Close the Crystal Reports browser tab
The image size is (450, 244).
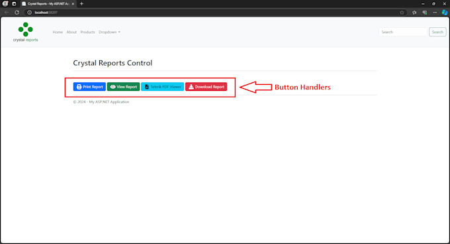[73, 4]
